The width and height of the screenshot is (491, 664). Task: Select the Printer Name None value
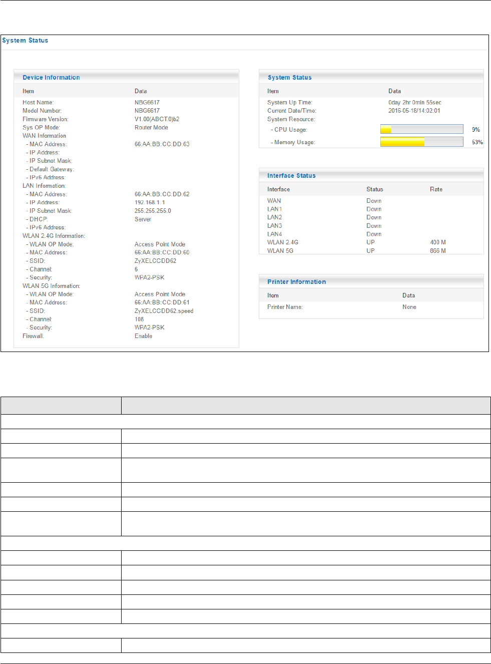409,307
